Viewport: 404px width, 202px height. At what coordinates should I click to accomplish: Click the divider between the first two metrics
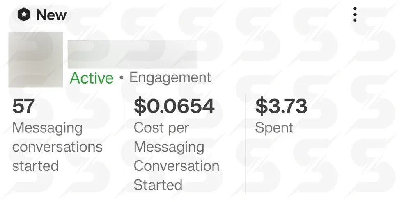click(x=124, y=143)
